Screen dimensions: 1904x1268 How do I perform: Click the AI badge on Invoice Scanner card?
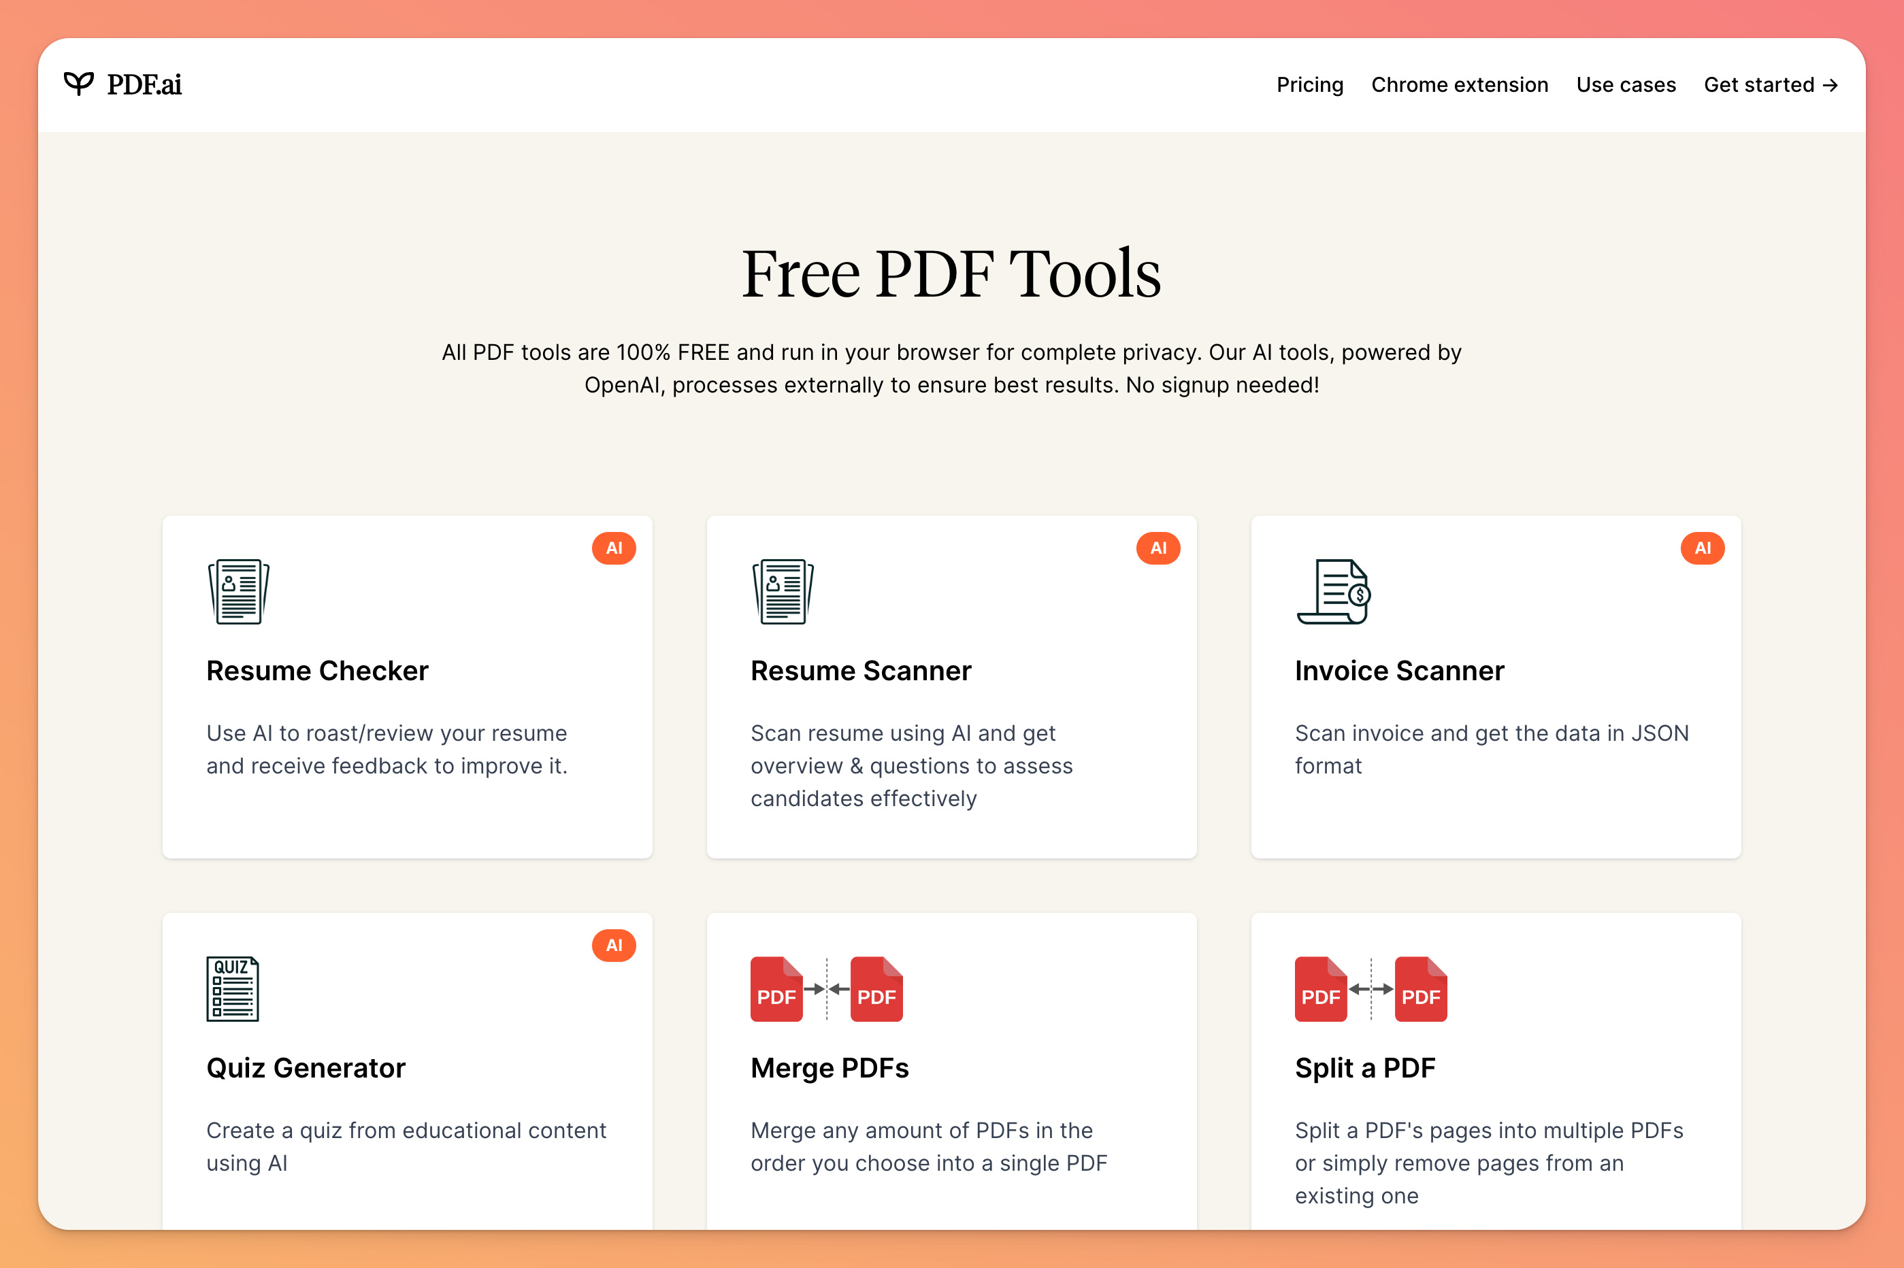tap(1703, 548)
